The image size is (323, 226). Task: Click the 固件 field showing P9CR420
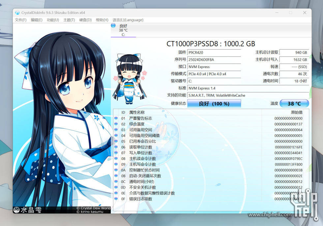click(214, 53)
